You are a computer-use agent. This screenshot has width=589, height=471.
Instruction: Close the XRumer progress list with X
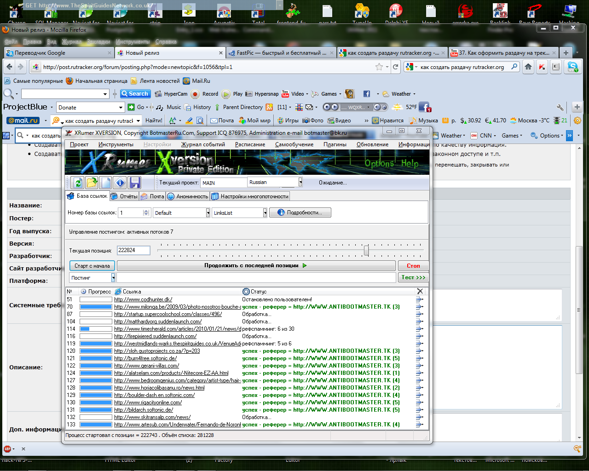420,291
